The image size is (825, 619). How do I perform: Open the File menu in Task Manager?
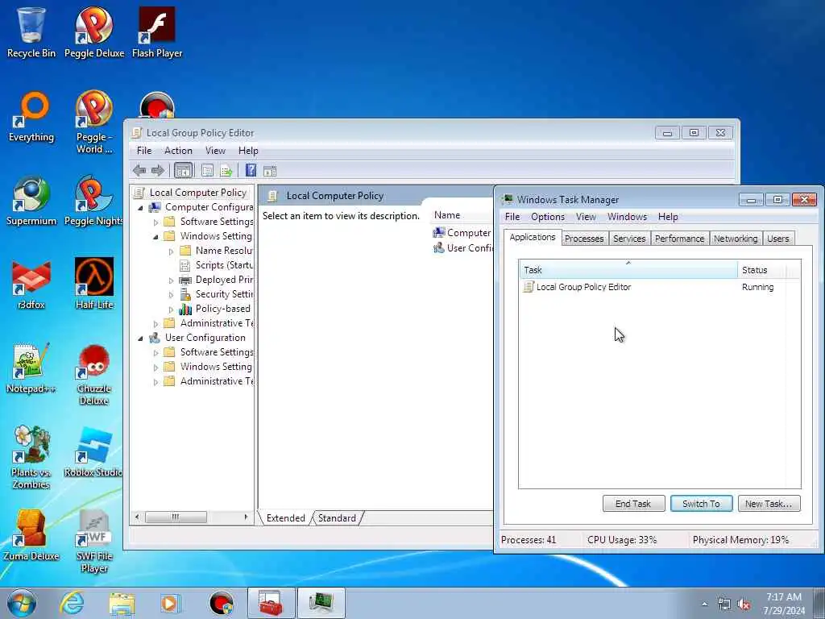point(512,217)
